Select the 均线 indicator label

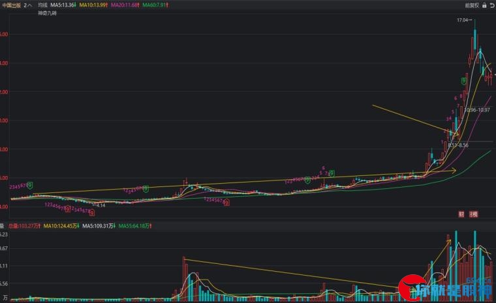[x=42, y=5]
